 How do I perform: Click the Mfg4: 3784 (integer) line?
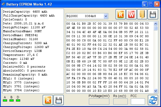pos(21,90)
